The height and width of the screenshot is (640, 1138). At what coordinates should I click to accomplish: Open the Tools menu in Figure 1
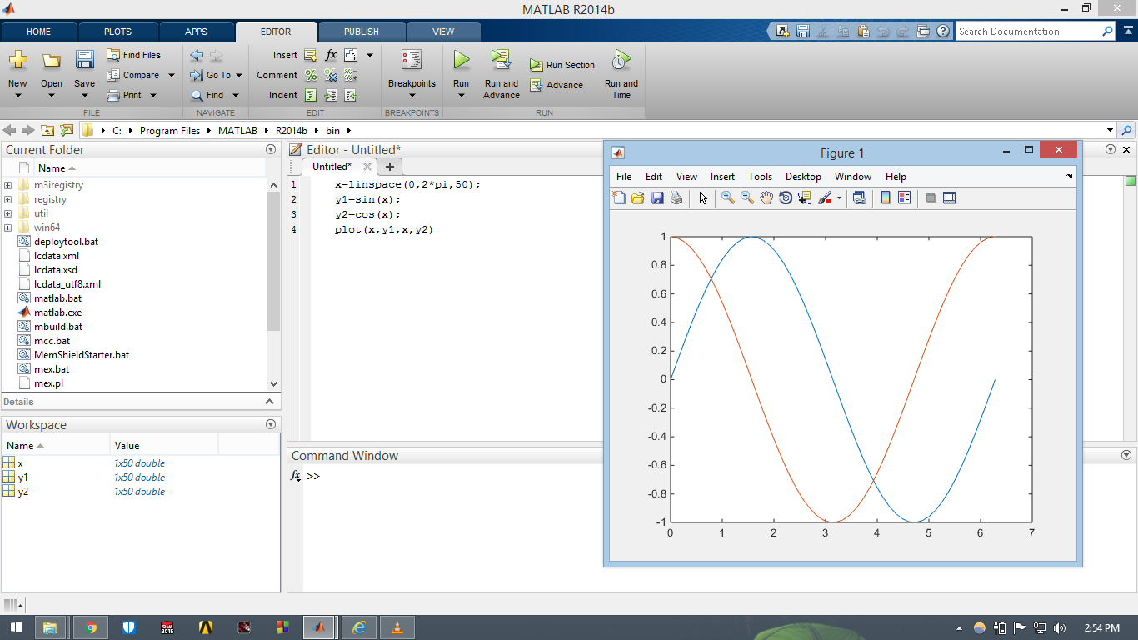(x=760, y=177)
